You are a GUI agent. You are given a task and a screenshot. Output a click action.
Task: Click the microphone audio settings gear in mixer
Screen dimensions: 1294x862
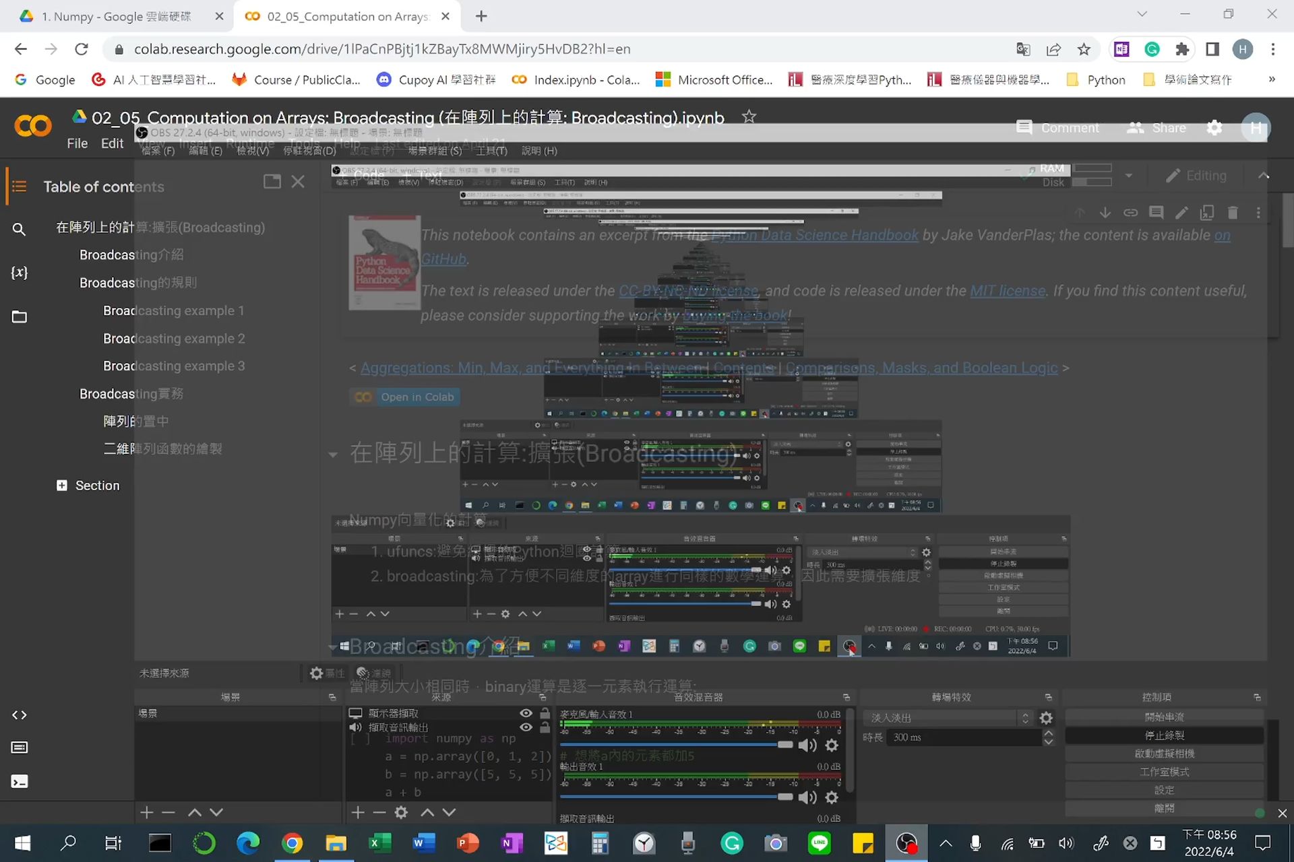[x=832, y=745]
